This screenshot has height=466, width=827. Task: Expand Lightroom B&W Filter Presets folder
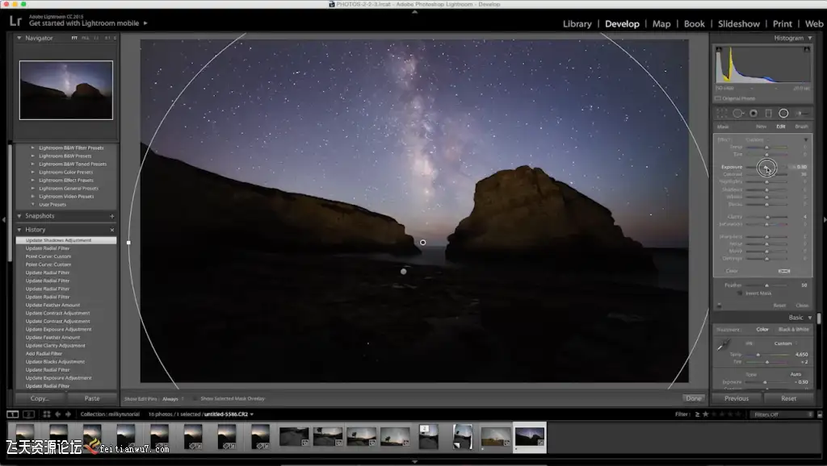[x=32, y=148]
